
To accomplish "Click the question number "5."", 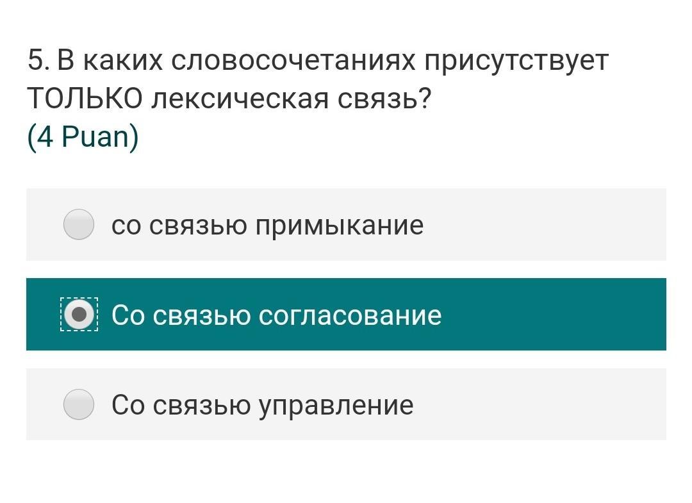I will tap(38, 61).
